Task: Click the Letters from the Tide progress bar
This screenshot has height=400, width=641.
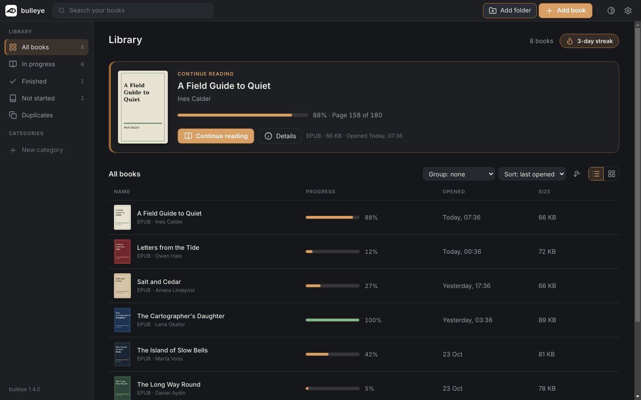Action: click(x=333, y=252)
